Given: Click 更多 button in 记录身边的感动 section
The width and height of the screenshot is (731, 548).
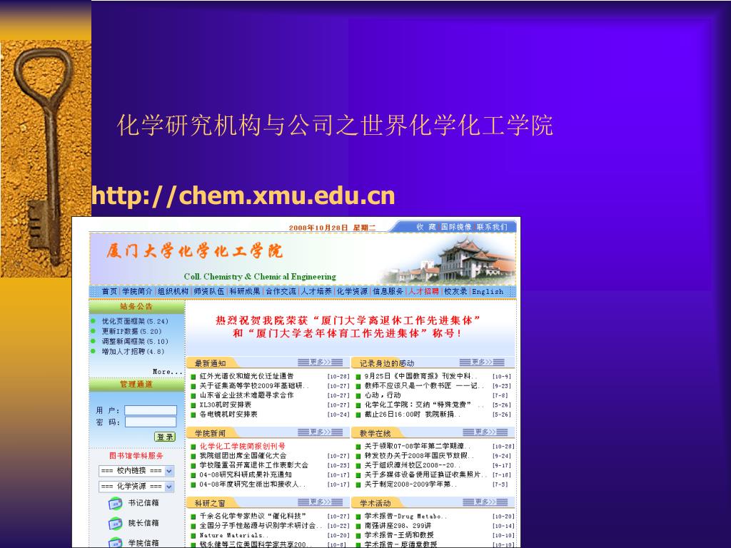Looking at the screenshot, I should click(x=482, y=362).
